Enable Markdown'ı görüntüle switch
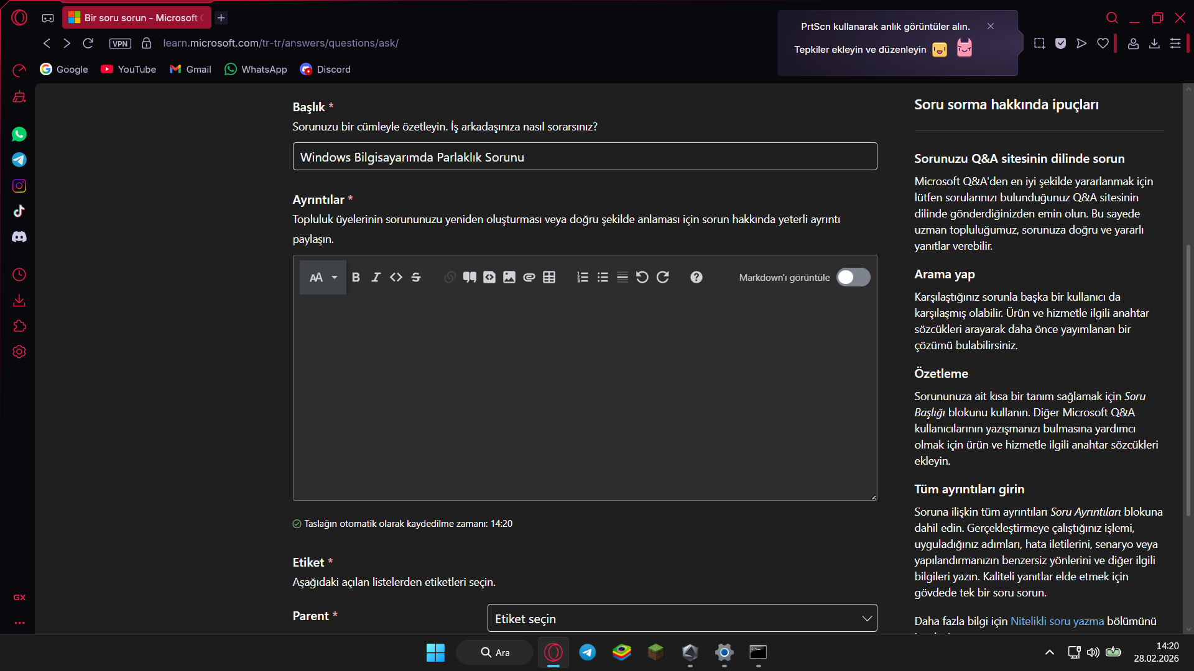1194x671 pixels. point(853,277)
